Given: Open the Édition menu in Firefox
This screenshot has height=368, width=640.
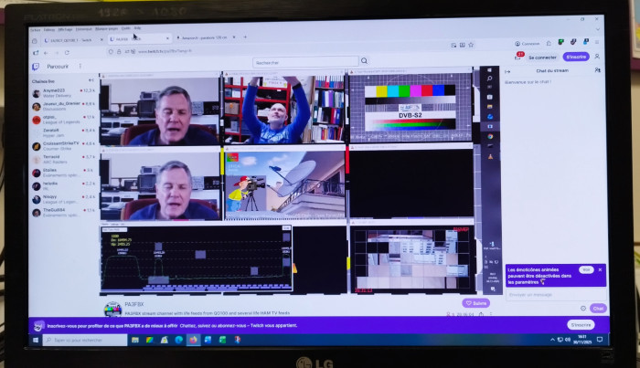Looking at the screenshot, I should 49,30.
